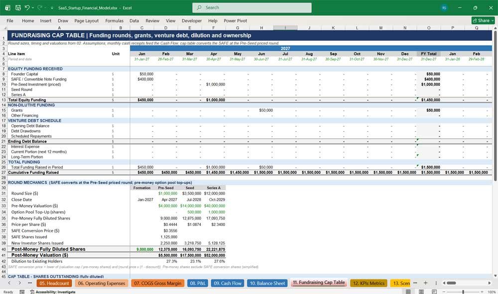Click the horizontal scrollbar thumb
498x294 pixels.
[x=451, y=283]
